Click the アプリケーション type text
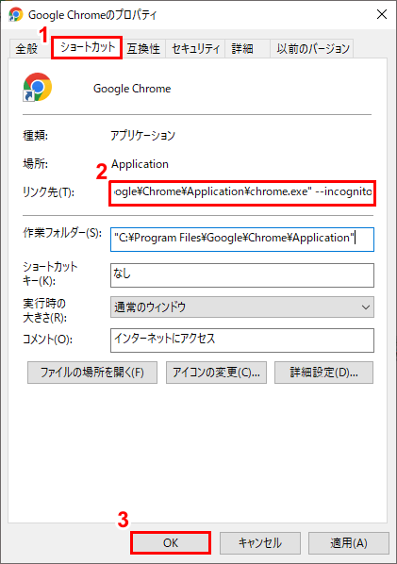The height and width of the screenshot is (564, 397). click(142, 136)
